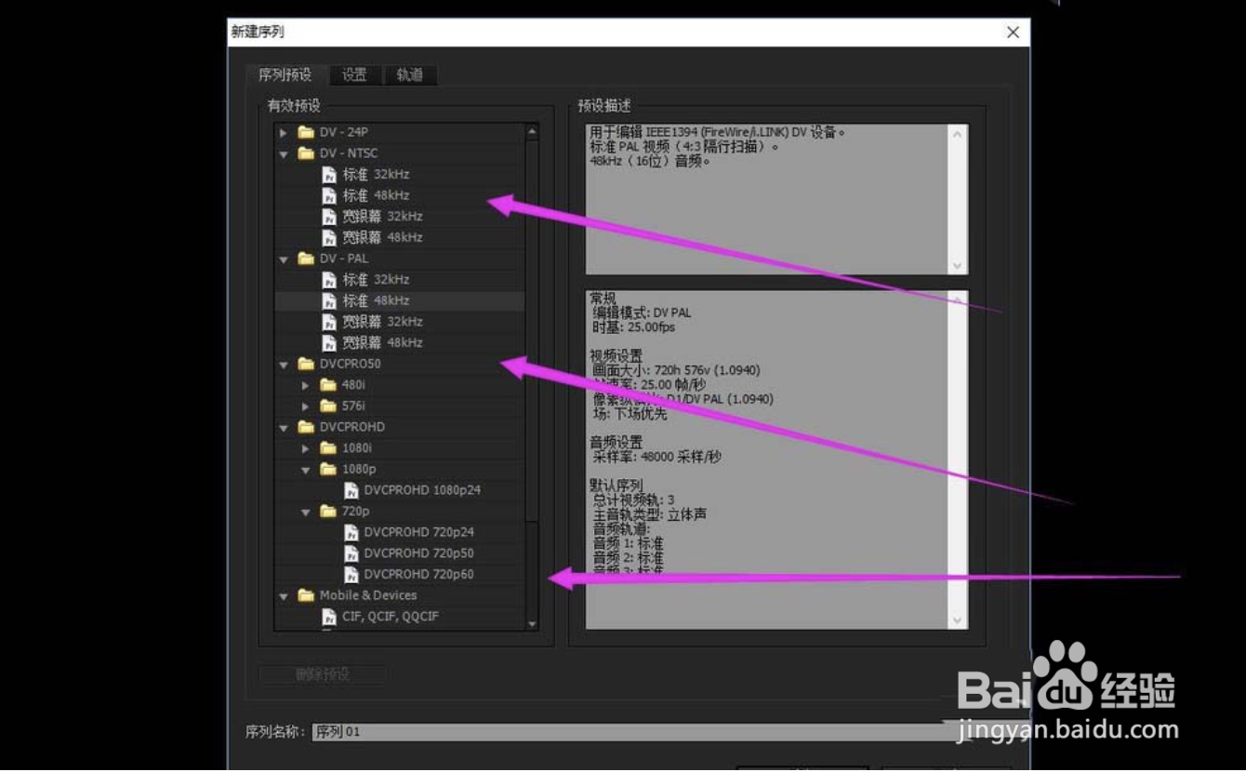The height and width of the screenshot is (772, 1246).
Task: Click the DV - 24P folder icon
Action: coord(306,132)
